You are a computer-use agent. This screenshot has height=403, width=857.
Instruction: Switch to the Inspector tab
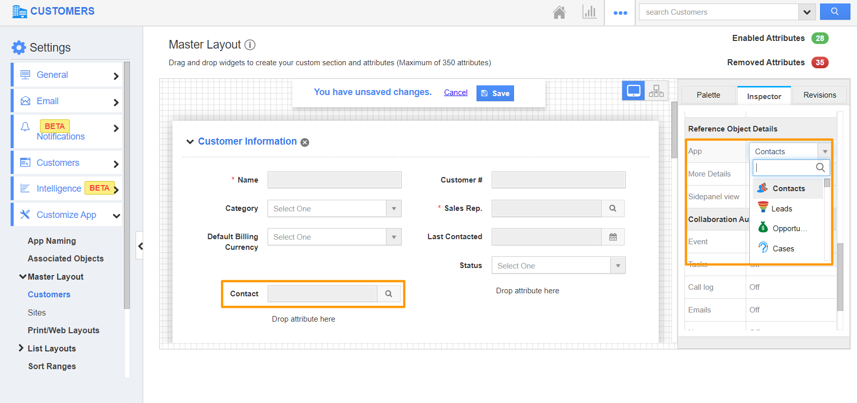pos(764,96)
